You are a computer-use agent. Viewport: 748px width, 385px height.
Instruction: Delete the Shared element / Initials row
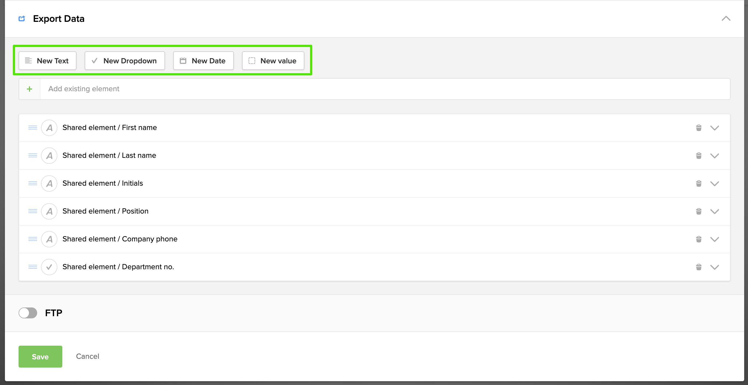click(699, 183)
